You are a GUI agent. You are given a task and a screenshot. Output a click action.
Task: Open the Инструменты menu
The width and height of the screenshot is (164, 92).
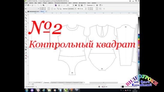[83, 3]
